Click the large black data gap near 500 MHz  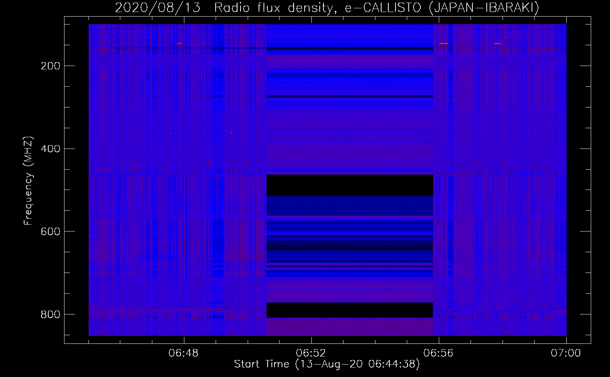pyautogui.click(x=350, y=185)
